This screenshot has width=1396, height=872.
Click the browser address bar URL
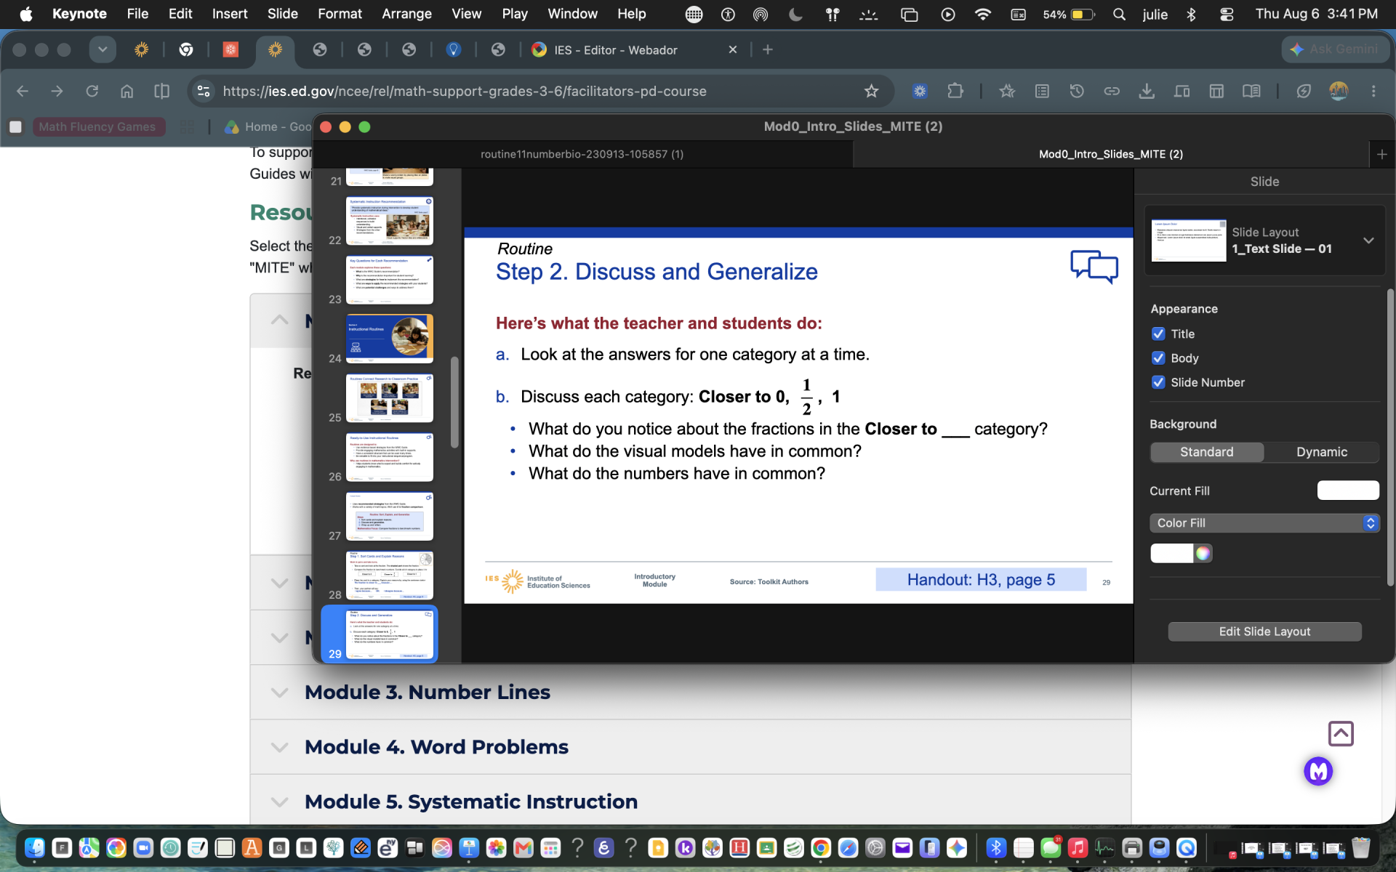(x=465, y=91)
